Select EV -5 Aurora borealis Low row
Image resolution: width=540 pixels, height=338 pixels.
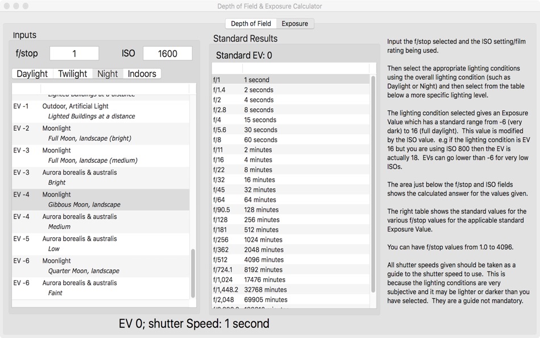101,244
